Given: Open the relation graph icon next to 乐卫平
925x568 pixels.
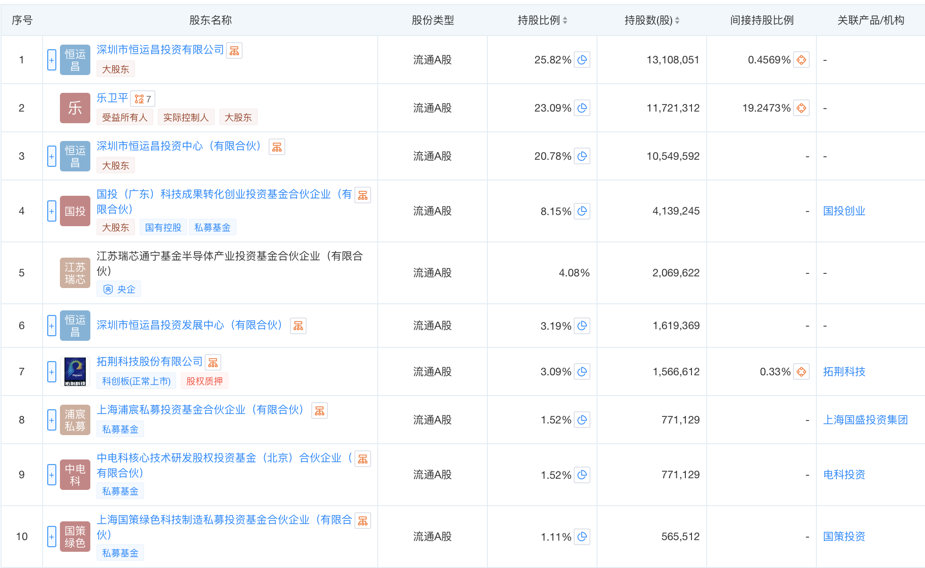Looking at the screenshot, I should point(143,99).
